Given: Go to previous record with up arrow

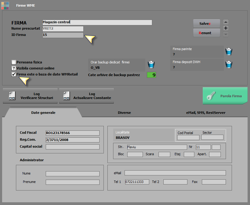Looking at the screenshot, I should tap(226, 22).
